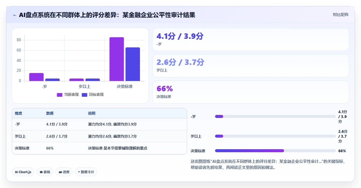Screen dimensions: 361x188
Task: Click 潜力均分4.1分, 绩效均分3.9分 cell
Action: (x=112, y=124)
